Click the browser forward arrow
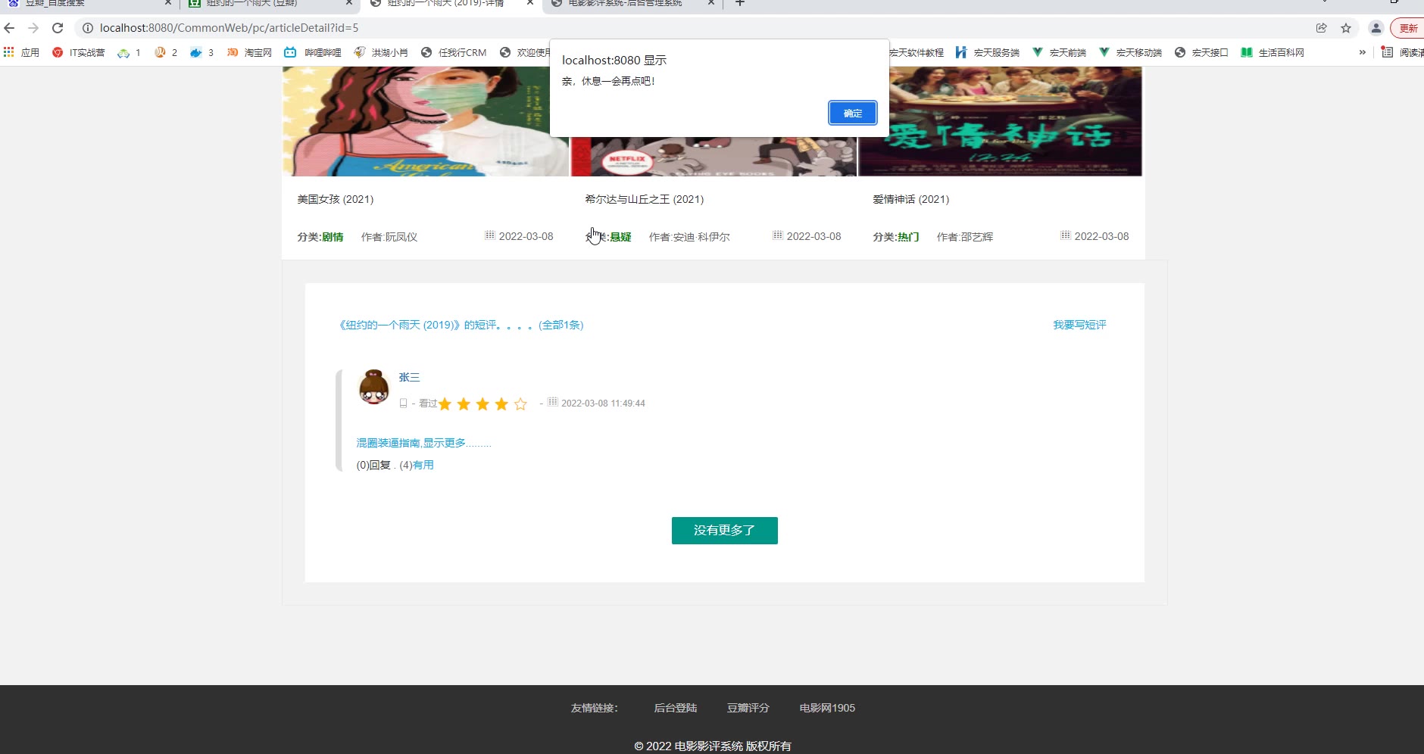This screenshot has height=754, width=1424. [33, 28]
